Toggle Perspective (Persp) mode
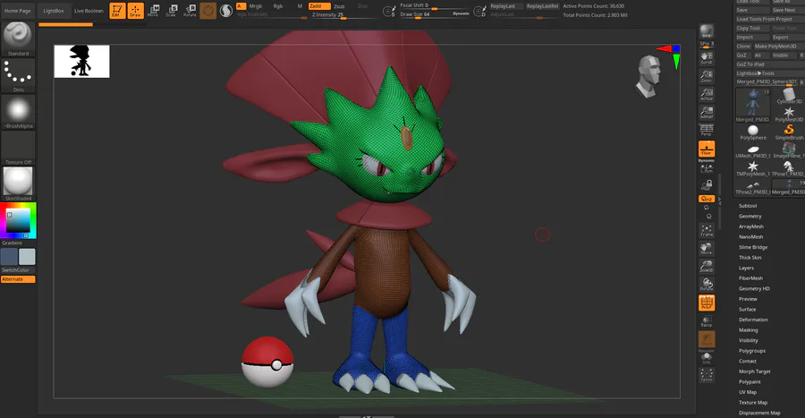This screenshot has height=418, width=805. point(707,130)
